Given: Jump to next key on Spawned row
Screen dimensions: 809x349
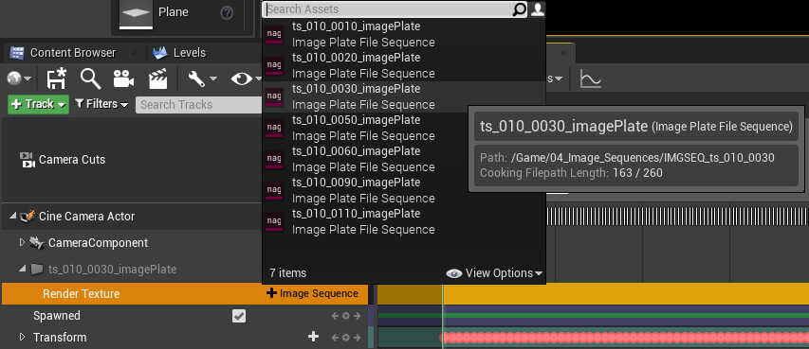Looking at the screenshot, I should [357, 316].
